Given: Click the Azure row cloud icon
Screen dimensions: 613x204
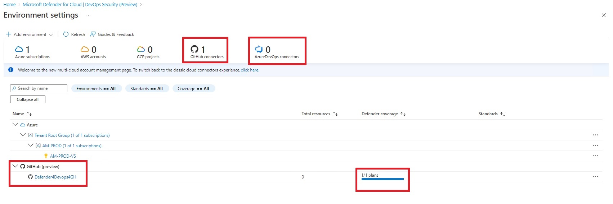Looking at the screenshot, I should [23, 125].
